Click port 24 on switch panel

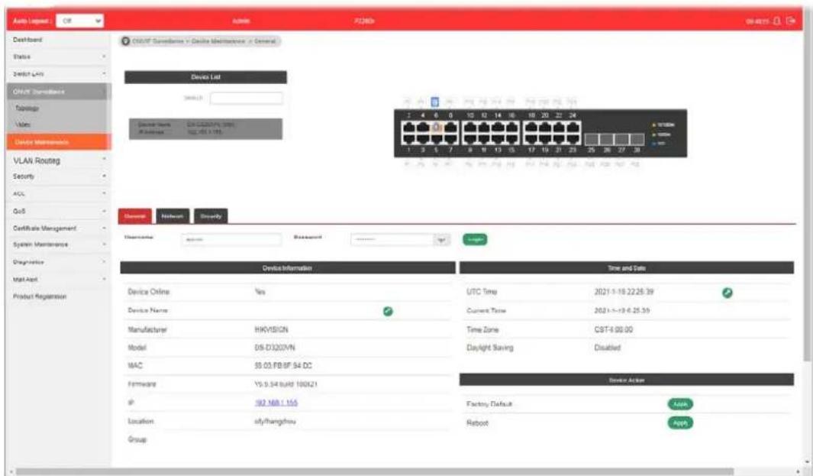point(573,127)
